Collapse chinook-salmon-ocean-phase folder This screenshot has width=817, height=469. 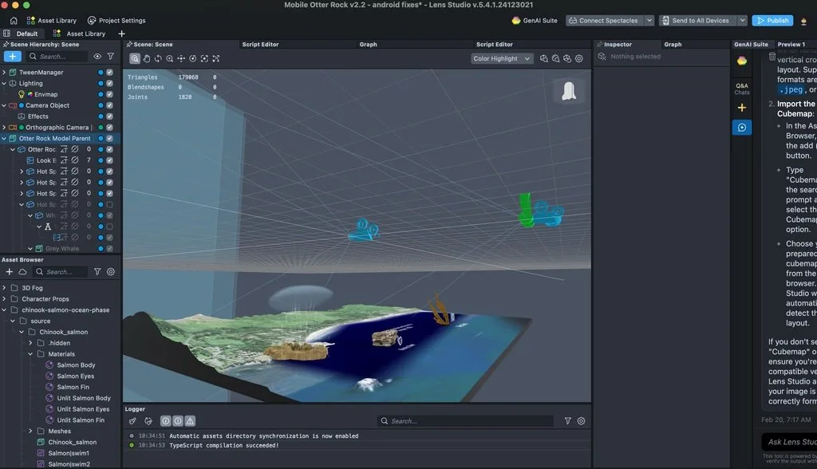coord(4,309)
